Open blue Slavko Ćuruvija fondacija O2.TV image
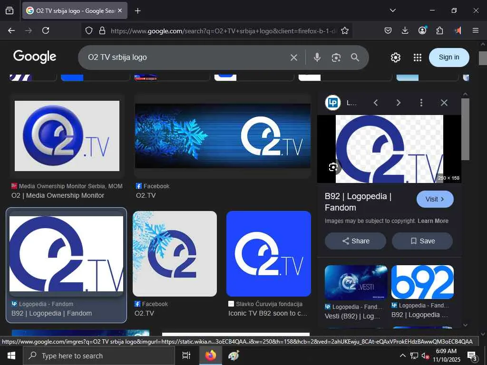 269,254
